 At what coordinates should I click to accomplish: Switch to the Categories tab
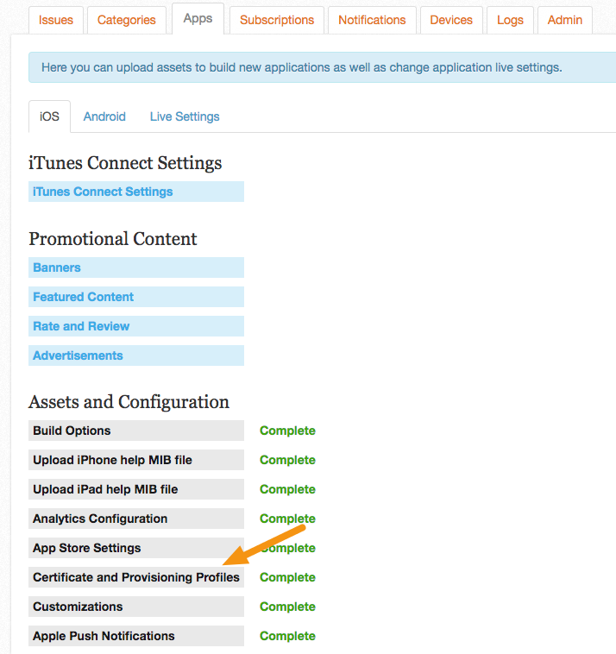coord(126,20)
